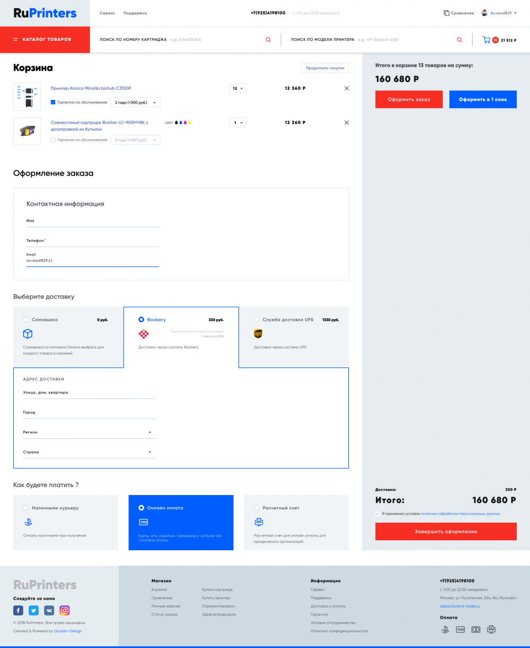Select Самовывоз pickup delivery option
Image resolution: width=530 pixels, height=648 pixels.
click(26, 320)
